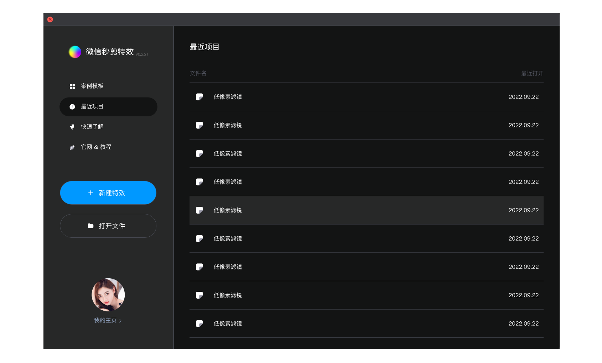The image size is (602, 363).
Task: Click file icon of last 低像素滤镜 row
Action: click(199, 323)
